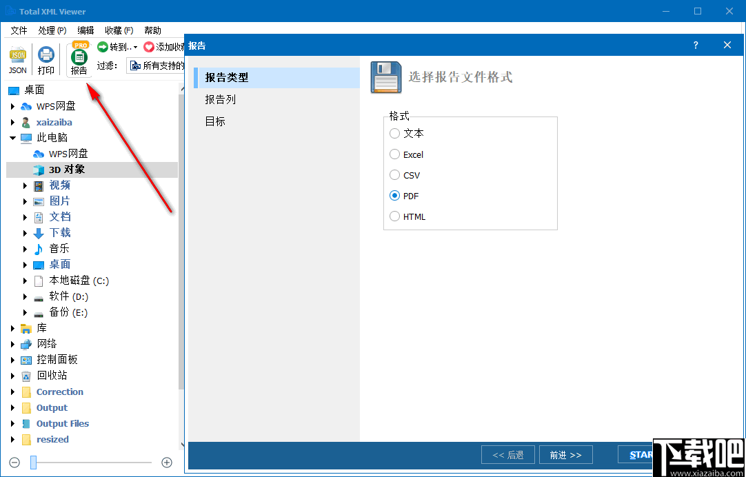This screenshot has width=746, height=477.
Task: Open the report dialog help question mark
Action: [x=695, y=45]
